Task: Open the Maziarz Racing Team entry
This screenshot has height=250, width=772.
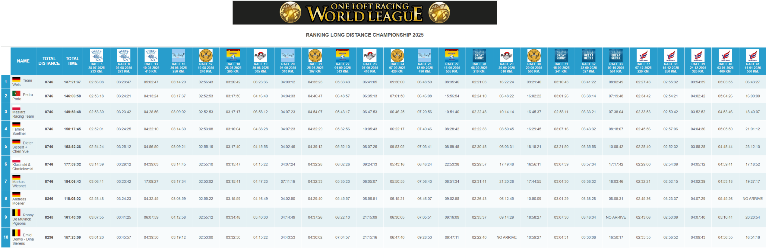Action: click(x=23, y=114)
